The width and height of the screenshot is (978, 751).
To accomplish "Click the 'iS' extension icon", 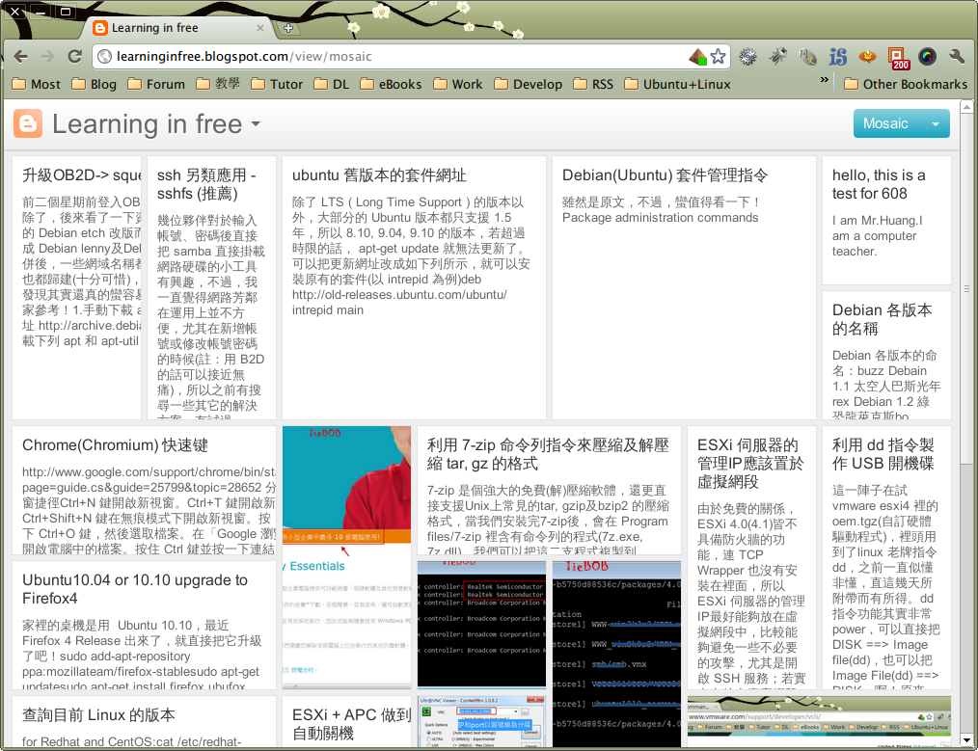I will (x=837, y=57).
